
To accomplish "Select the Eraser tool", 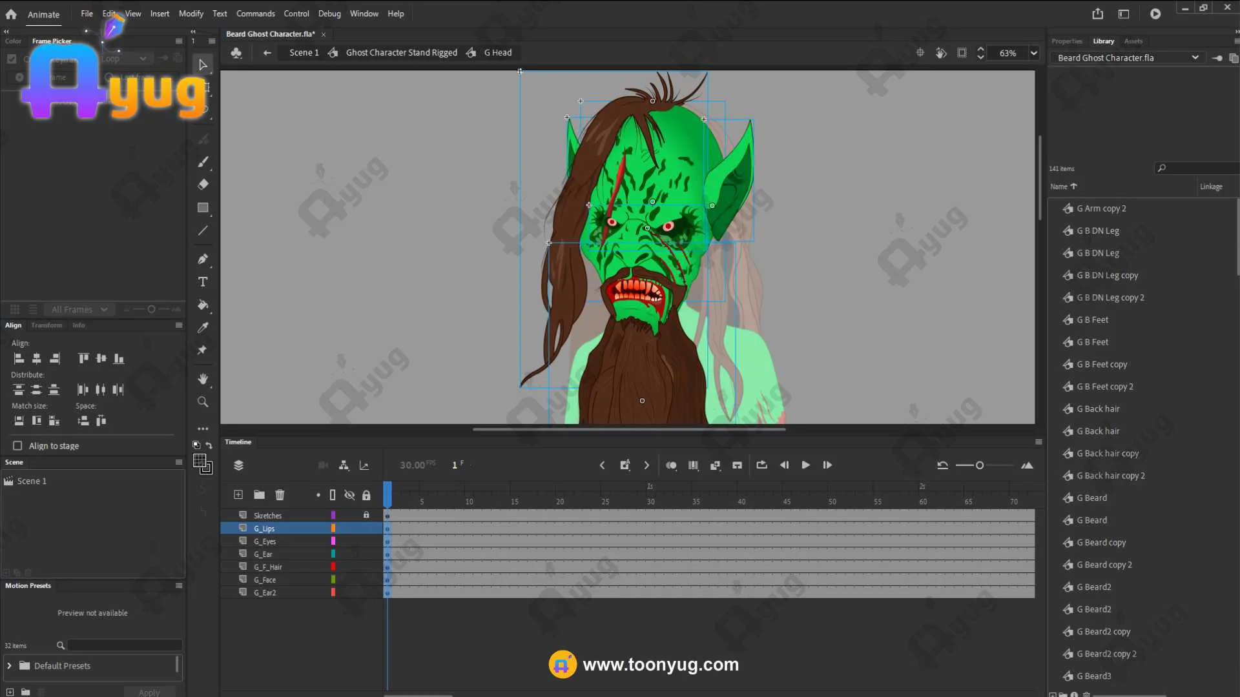I will pyautogui.click(x=203, y=185).
